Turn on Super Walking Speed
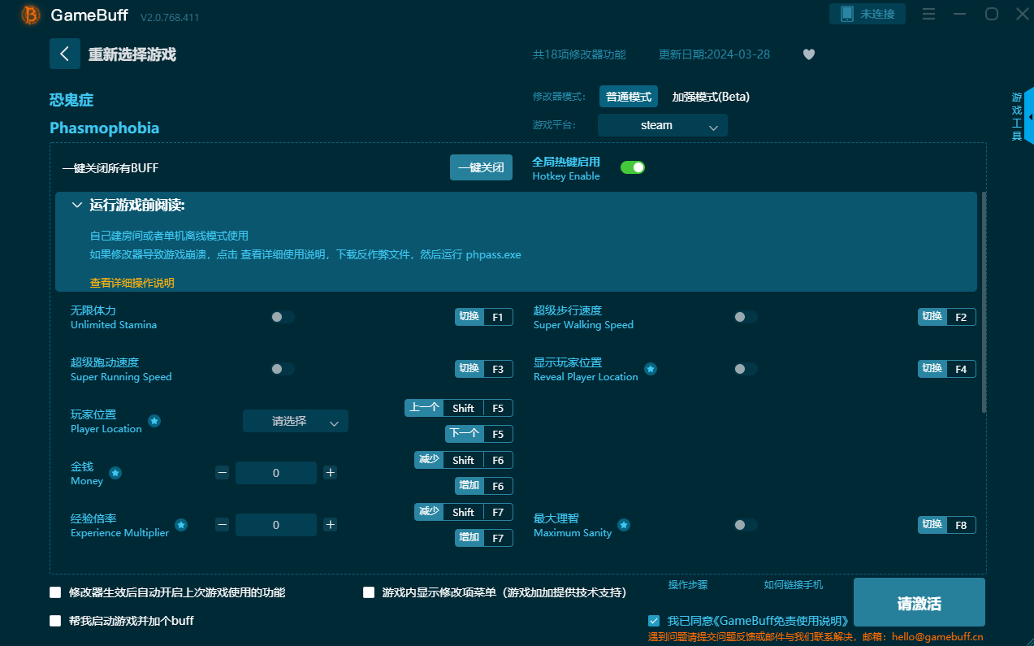The image size is (1034, 646). point(745,317)
